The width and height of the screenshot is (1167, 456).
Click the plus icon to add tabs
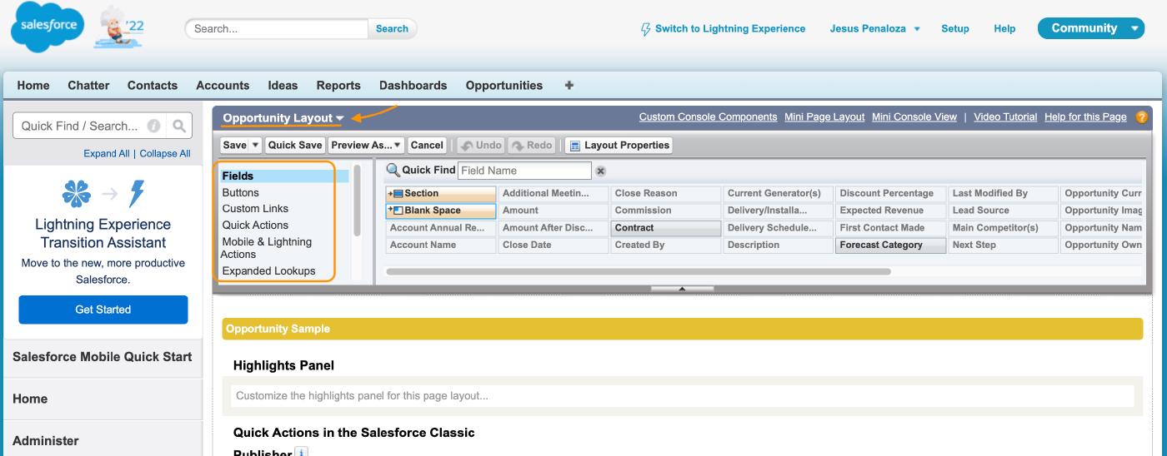[x=569, y=85]
